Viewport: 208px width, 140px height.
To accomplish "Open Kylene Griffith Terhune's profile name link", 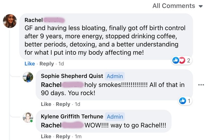I will coord(72,117).
